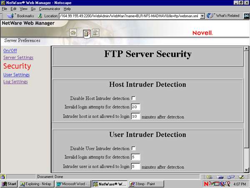
Task: Open the File menu
Action: coord(5,9)
